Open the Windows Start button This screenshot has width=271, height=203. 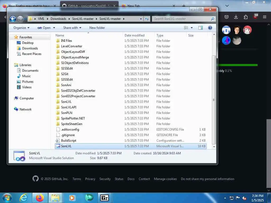(7, 198)
